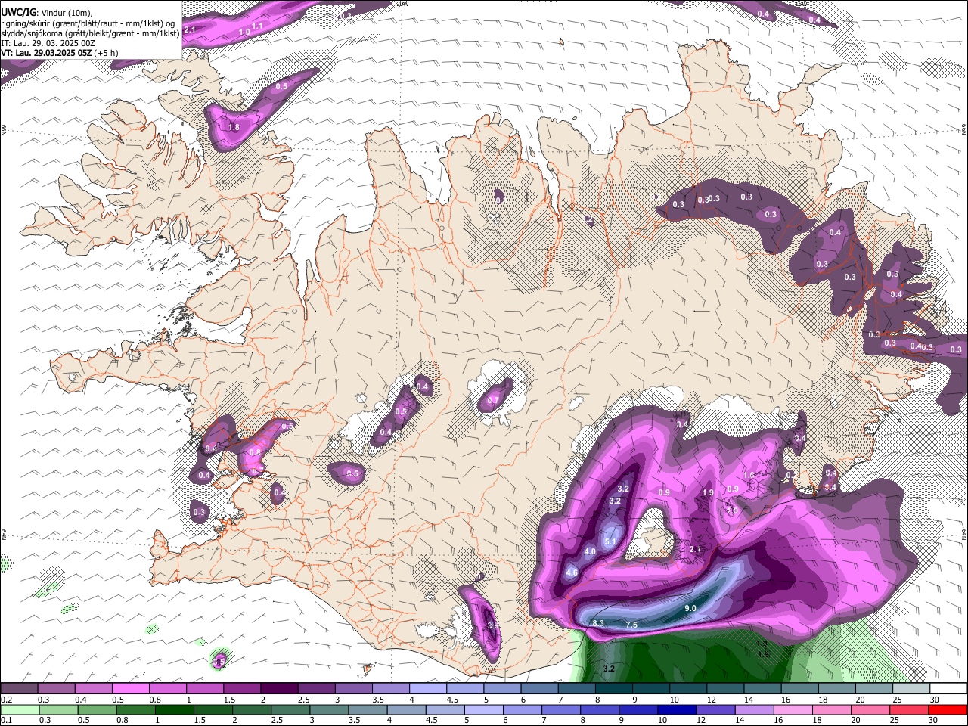Viewport: 968px width, 726px height.
Task: Click the dark navy swatch between 10 and 12
Action: coord(675,709)
